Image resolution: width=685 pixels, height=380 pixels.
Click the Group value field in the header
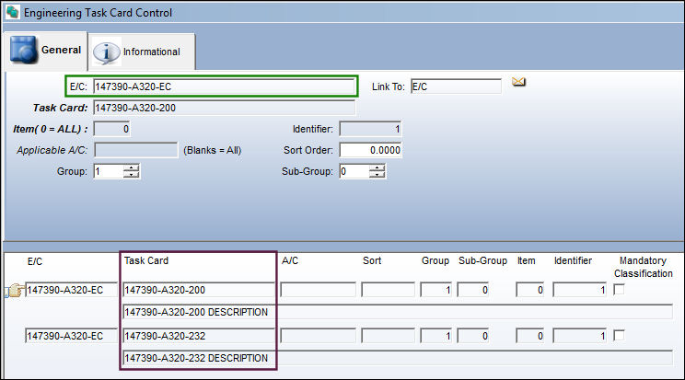coord(109,171)
